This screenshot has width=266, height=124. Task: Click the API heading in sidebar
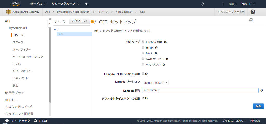[x=8, y=21]
